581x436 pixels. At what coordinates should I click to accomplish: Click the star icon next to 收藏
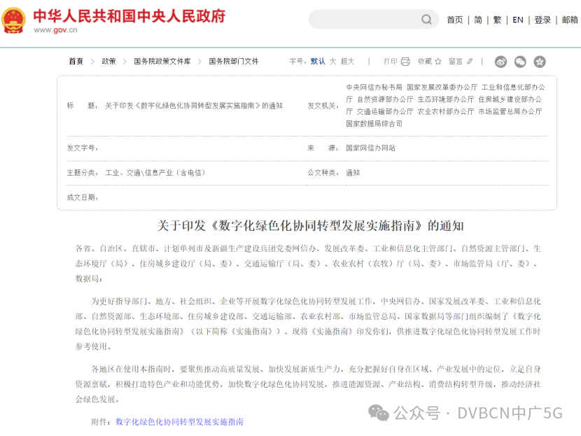click(438, 62)
